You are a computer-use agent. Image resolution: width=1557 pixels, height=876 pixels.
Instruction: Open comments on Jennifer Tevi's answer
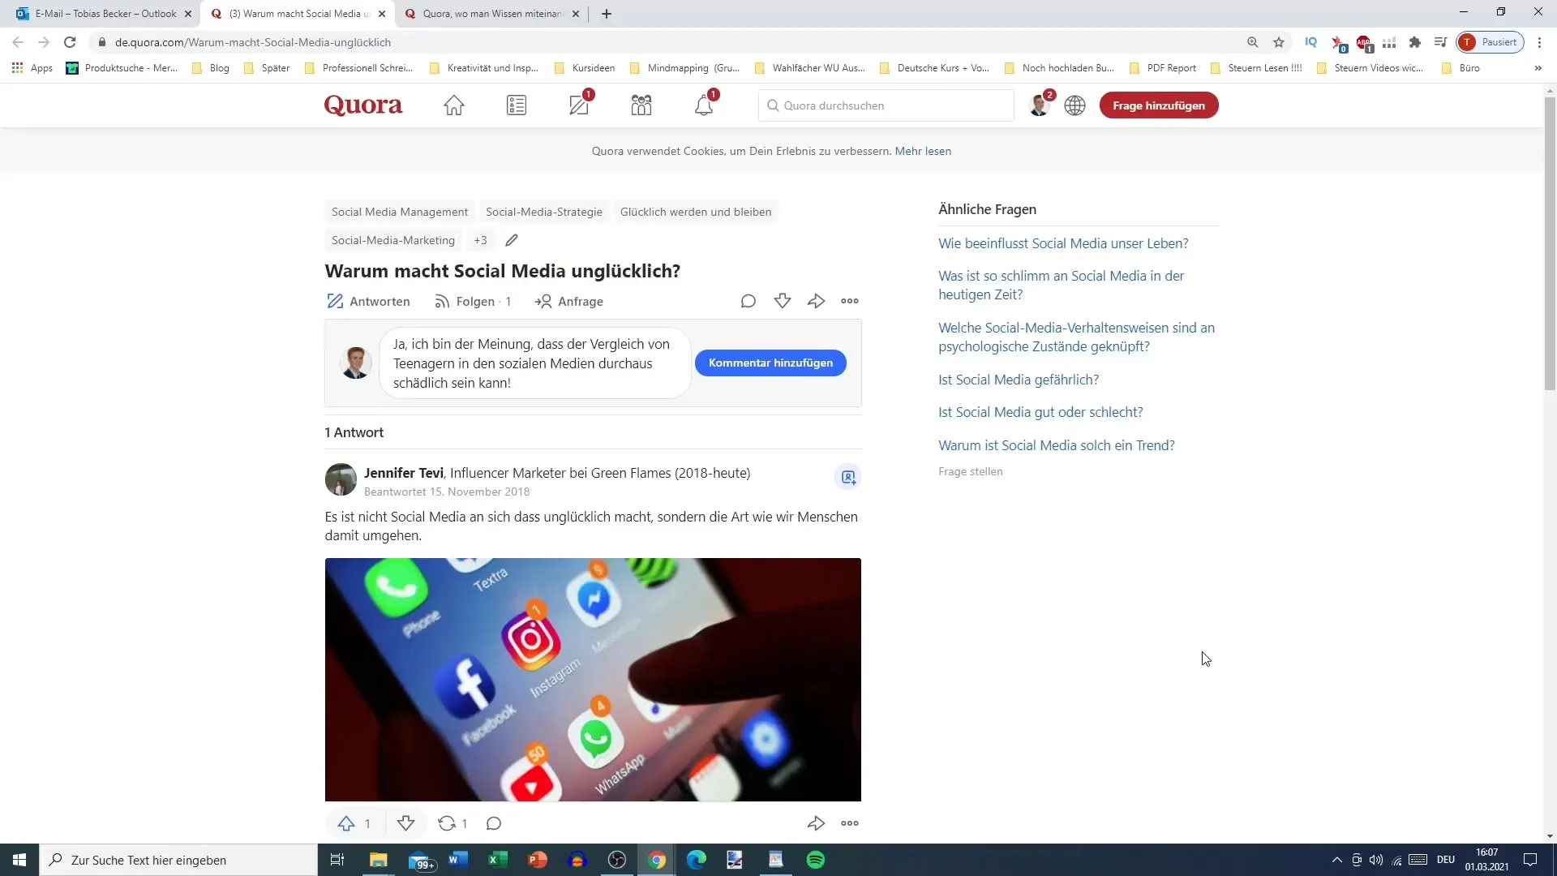tap(494, 823)
